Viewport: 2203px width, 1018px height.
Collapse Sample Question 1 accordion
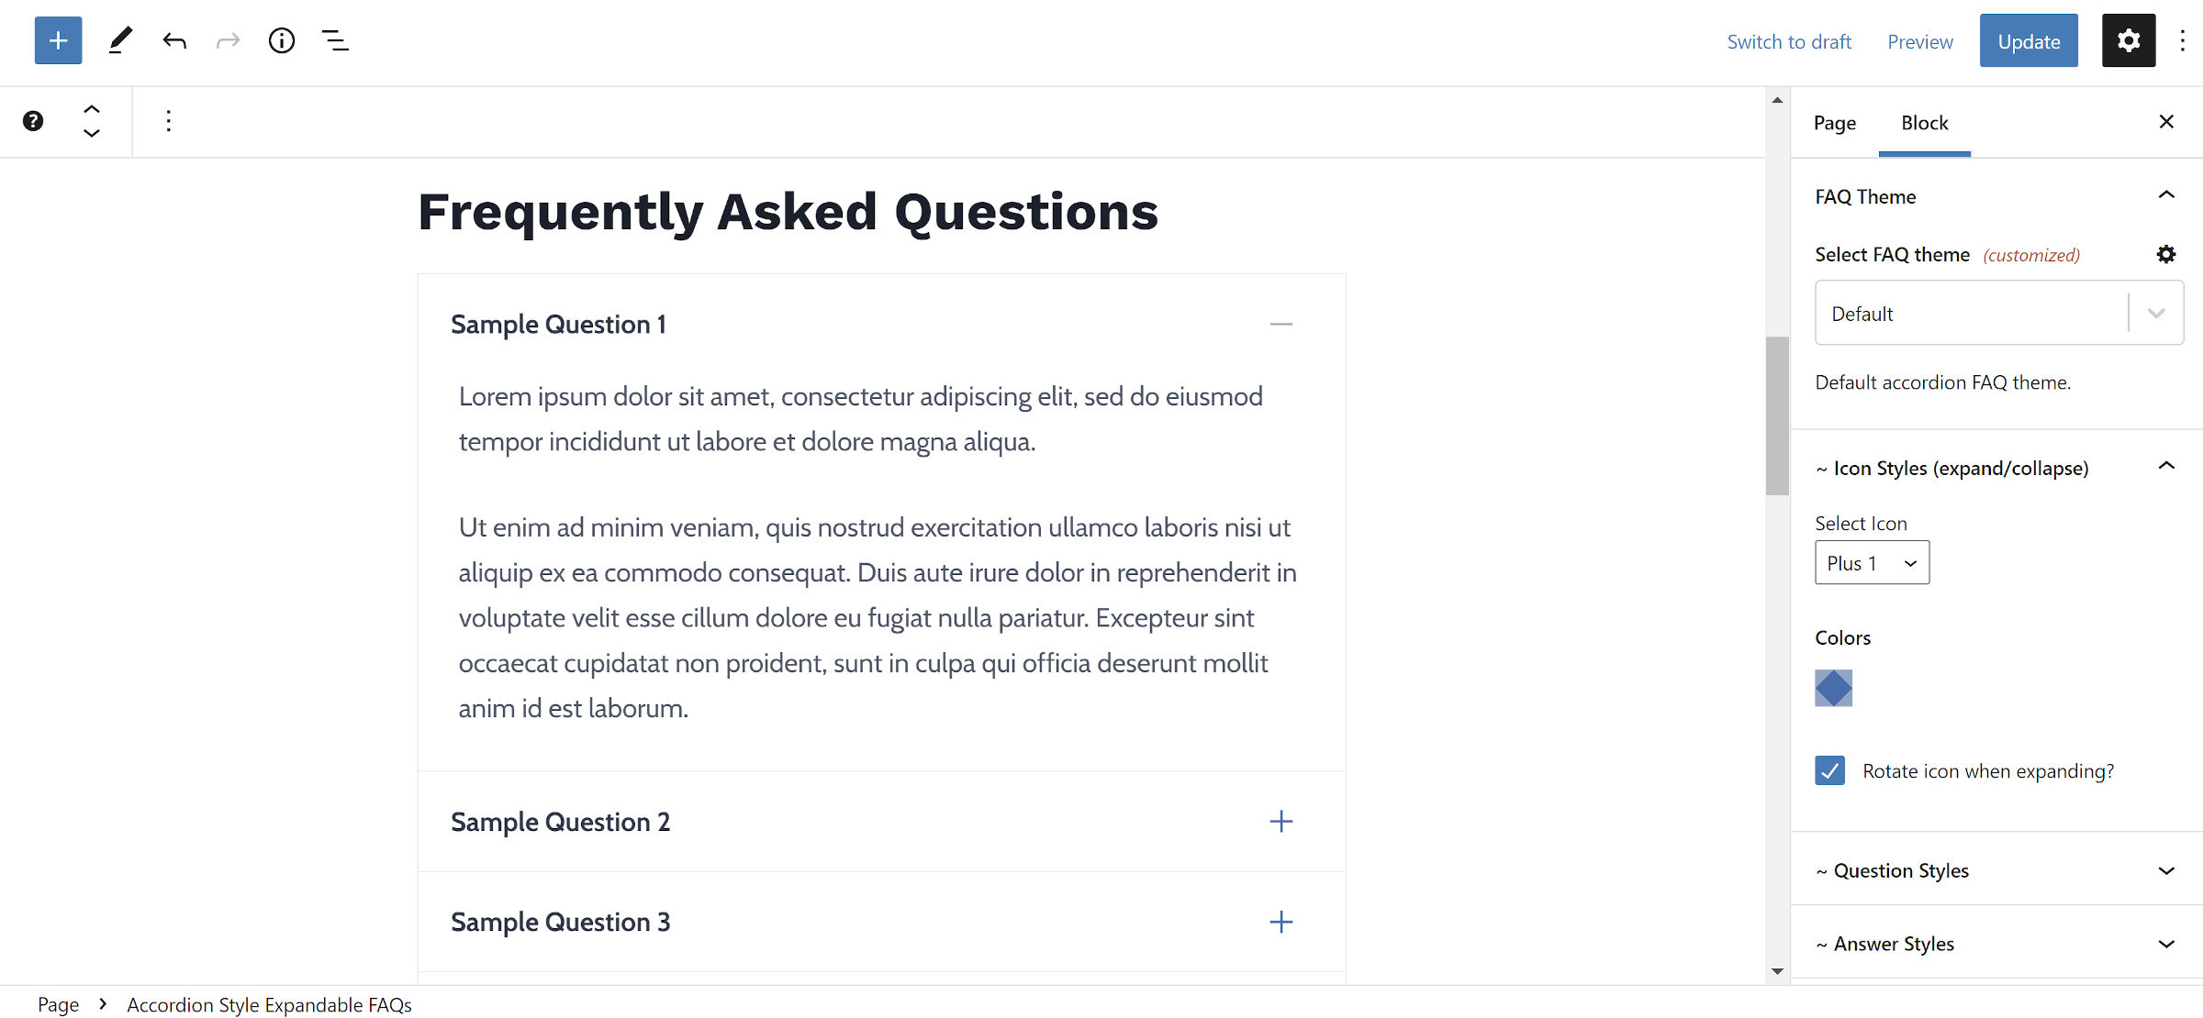(x=1281, y=324)
